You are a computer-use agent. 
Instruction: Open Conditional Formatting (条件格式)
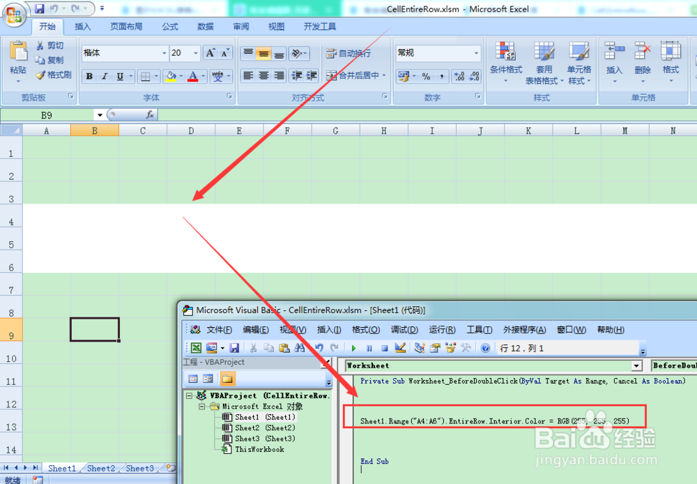pos(506,63)
